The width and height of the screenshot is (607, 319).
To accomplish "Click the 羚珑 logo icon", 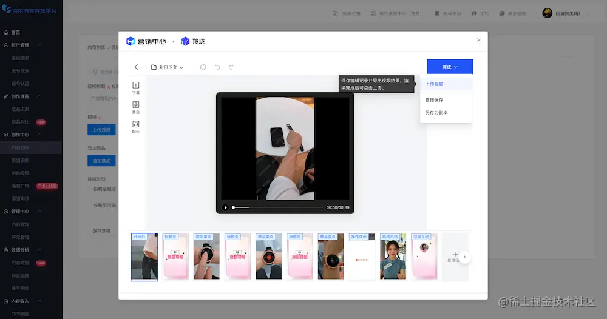I will [x=185, y=41].
